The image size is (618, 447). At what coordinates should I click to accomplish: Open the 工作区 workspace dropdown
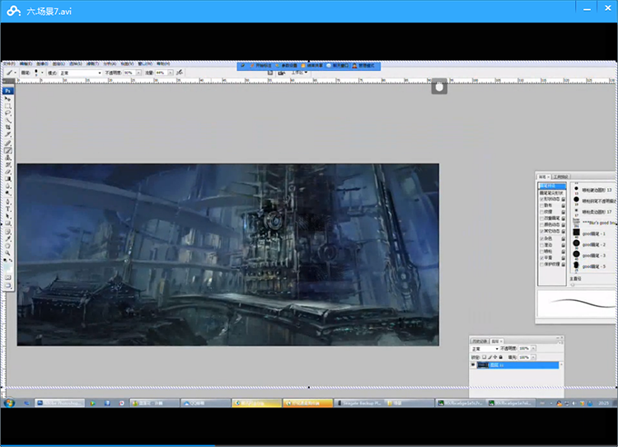pyautogui.click(x=299, y=73)
